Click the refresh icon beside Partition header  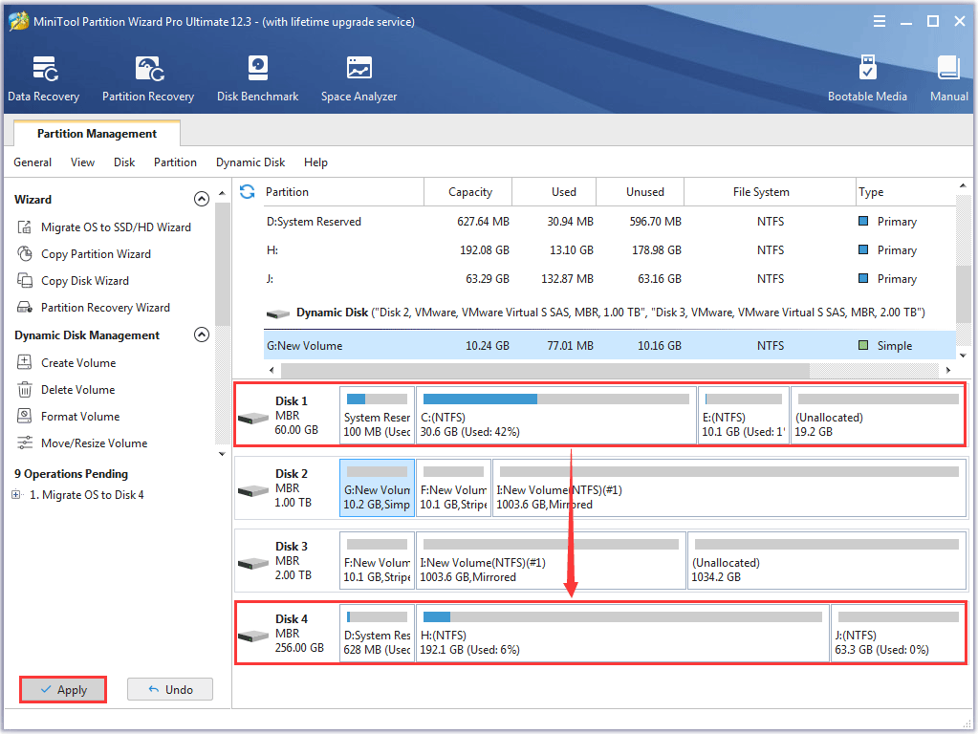pyautogui.click(x=248, y=192)
